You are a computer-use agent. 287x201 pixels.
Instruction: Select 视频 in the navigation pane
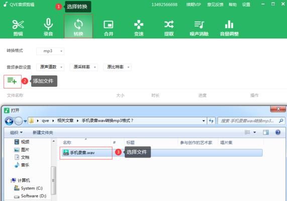click(x=22, y=142)
